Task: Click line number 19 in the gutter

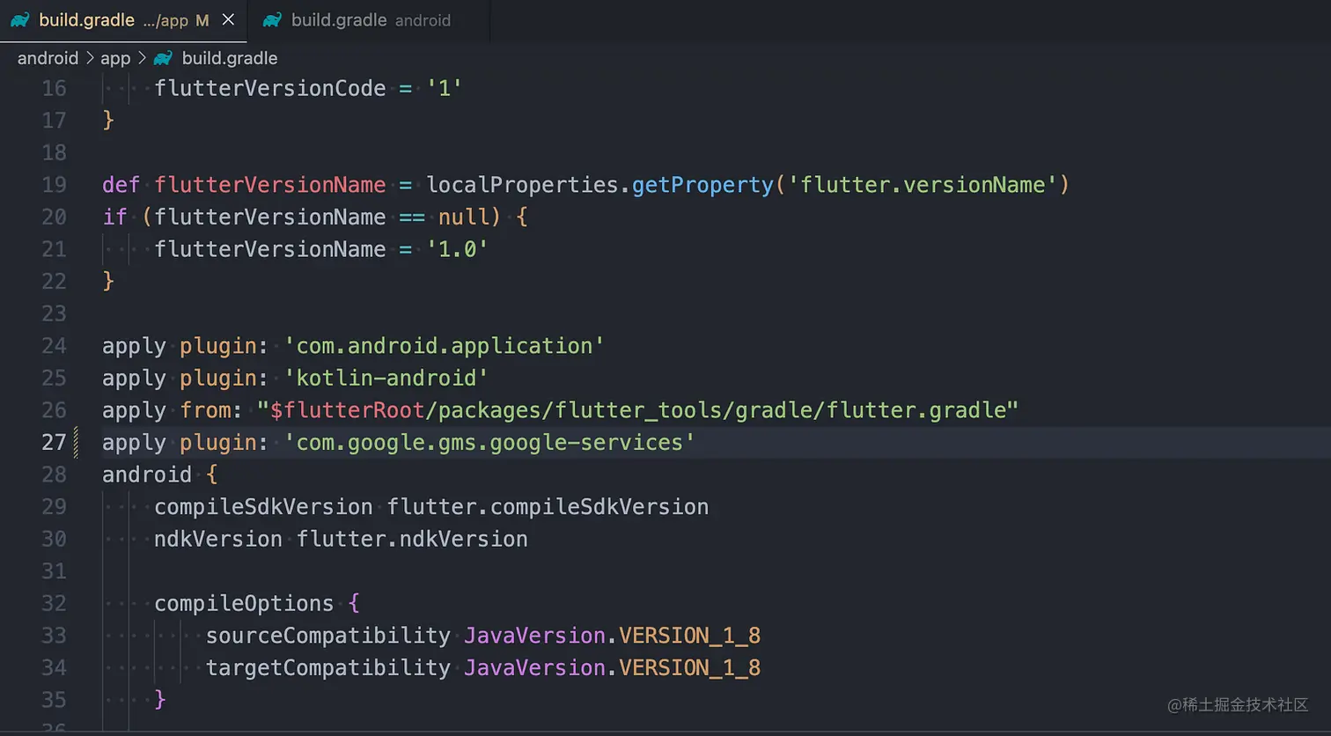Action: (54, 184)
